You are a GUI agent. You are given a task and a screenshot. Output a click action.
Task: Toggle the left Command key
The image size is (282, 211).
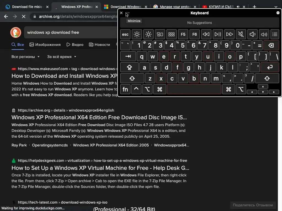159,89
